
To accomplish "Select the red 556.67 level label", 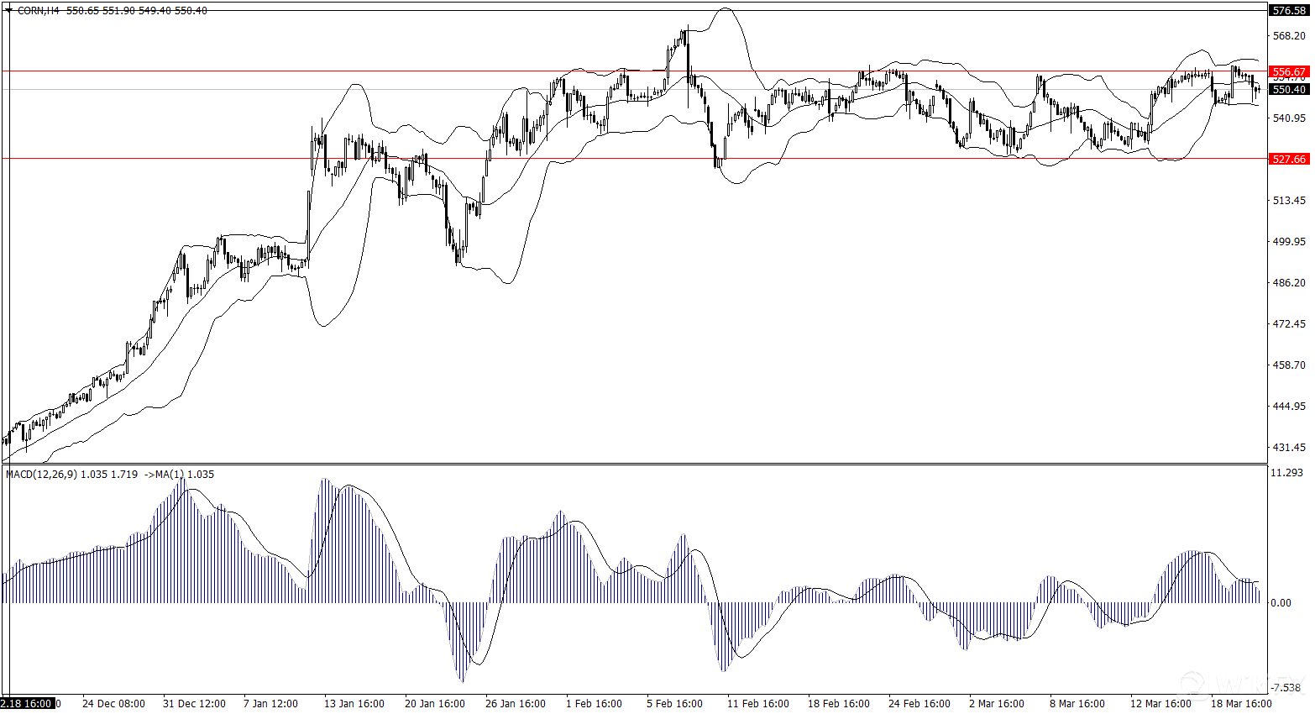I will click(x=1289, y=72).
